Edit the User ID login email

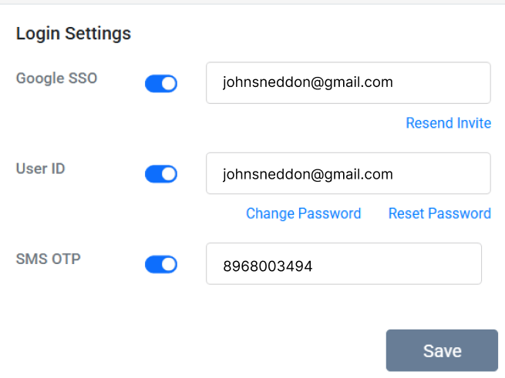308,174
